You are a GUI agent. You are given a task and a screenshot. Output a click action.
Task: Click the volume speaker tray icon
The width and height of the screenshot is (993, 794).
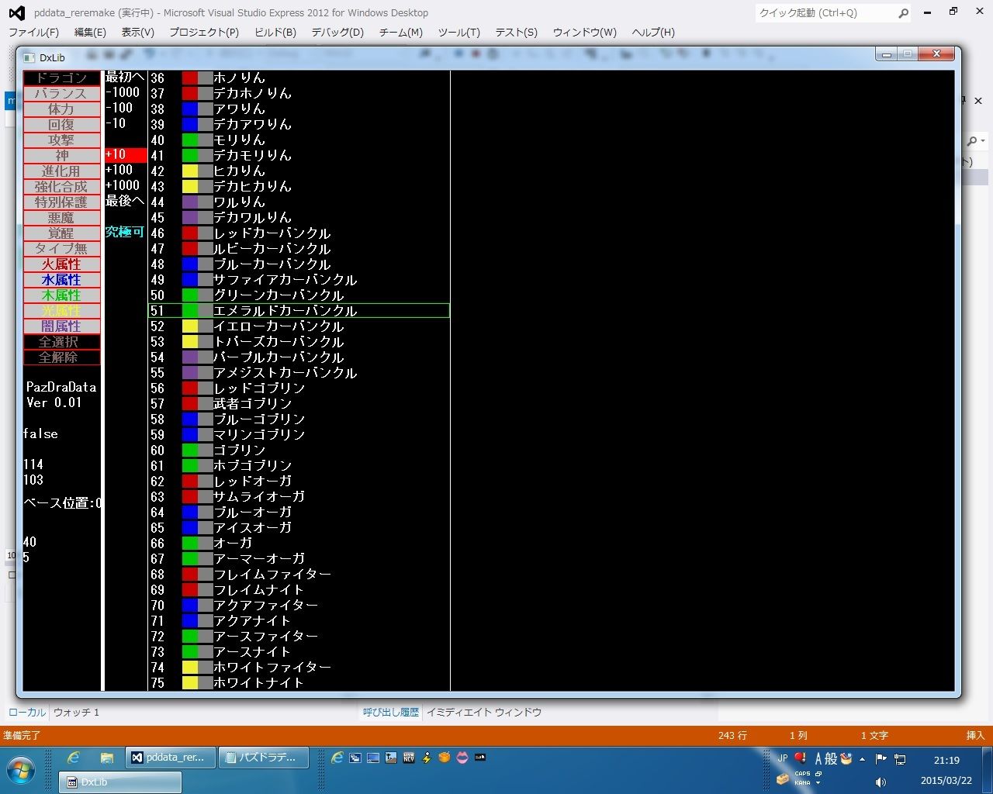pos(881,782)
